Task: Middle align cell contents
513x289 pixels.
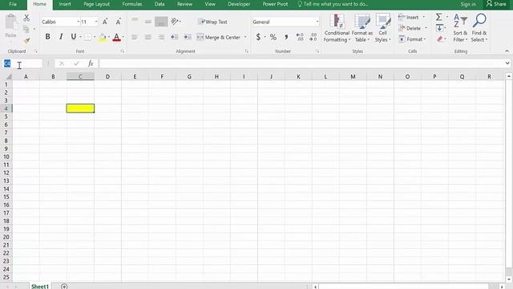Action: tap(147, 22)
